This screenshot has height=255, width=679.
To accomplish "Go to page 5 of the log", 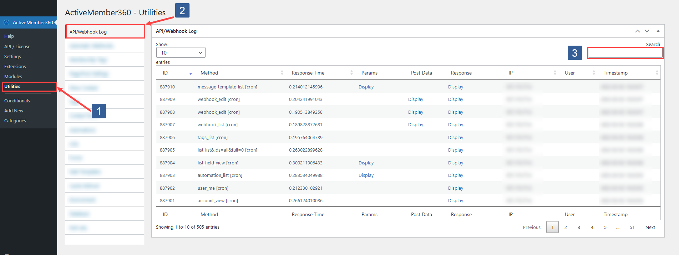I will click(x=605, y=227).
